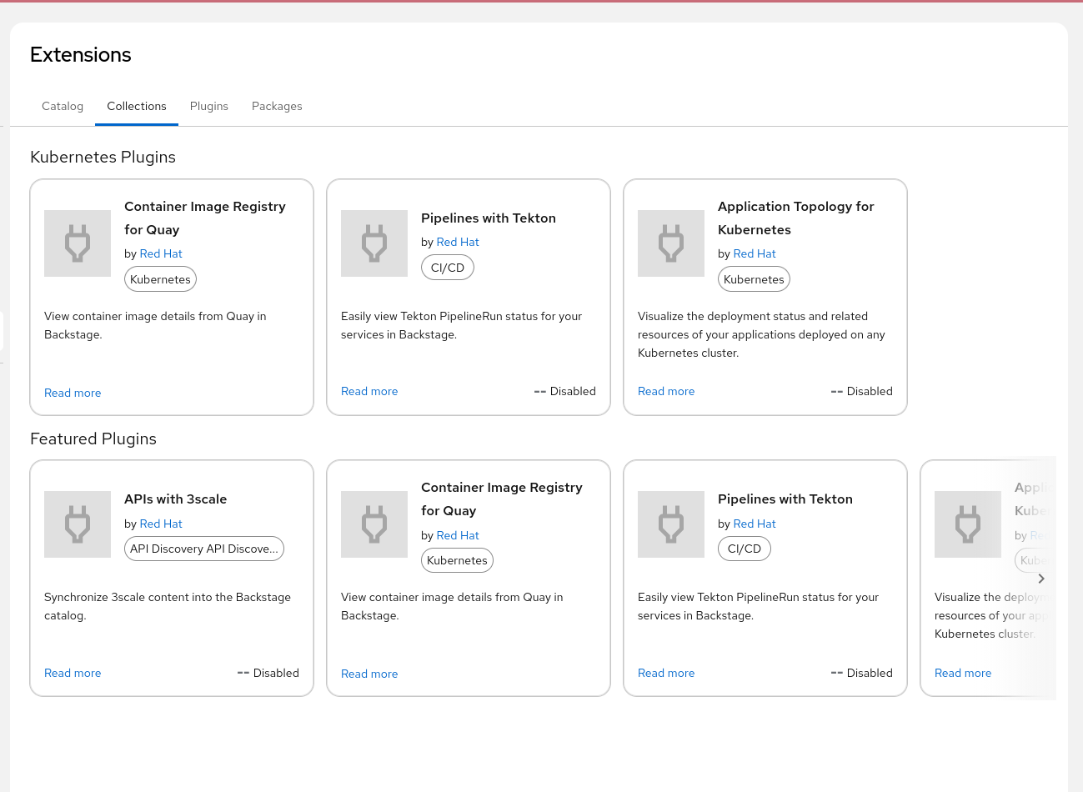Image resolution: width=1083 pixels, height=792 pixels.
Task: Click plug icon on Featured Pipelines with Tekton card
Action: [x=671, y=524]
